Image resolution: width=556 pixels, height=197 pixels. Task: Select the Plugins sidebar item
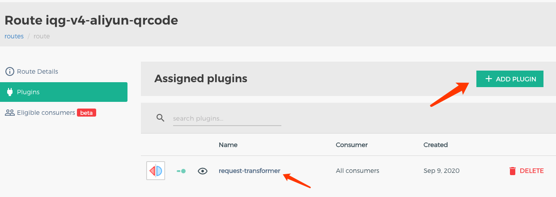point(64,92)
